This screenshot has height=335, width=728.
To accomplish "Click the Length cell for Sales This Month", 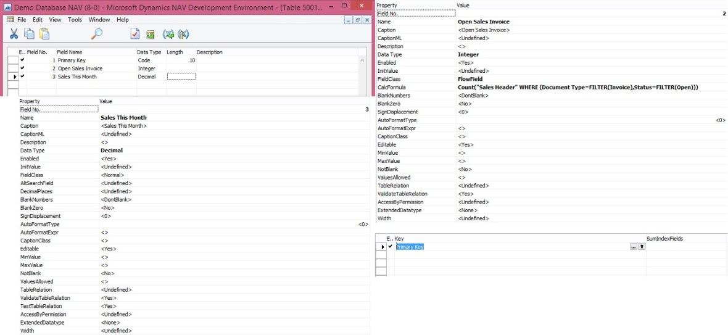I will [x=181, y=77].
